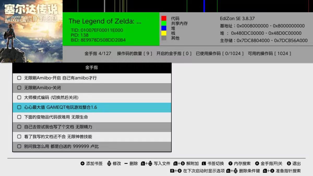Click the 可用的操作码 [ 1024 ] text
This screenshot has height=176, width=313.
(x=270, y=53)
